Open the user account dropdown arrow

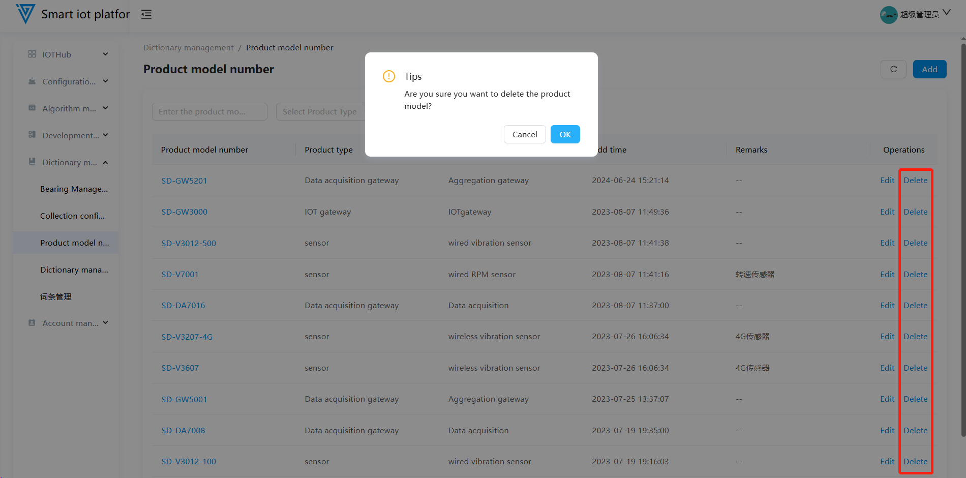(x=946, y=13)
